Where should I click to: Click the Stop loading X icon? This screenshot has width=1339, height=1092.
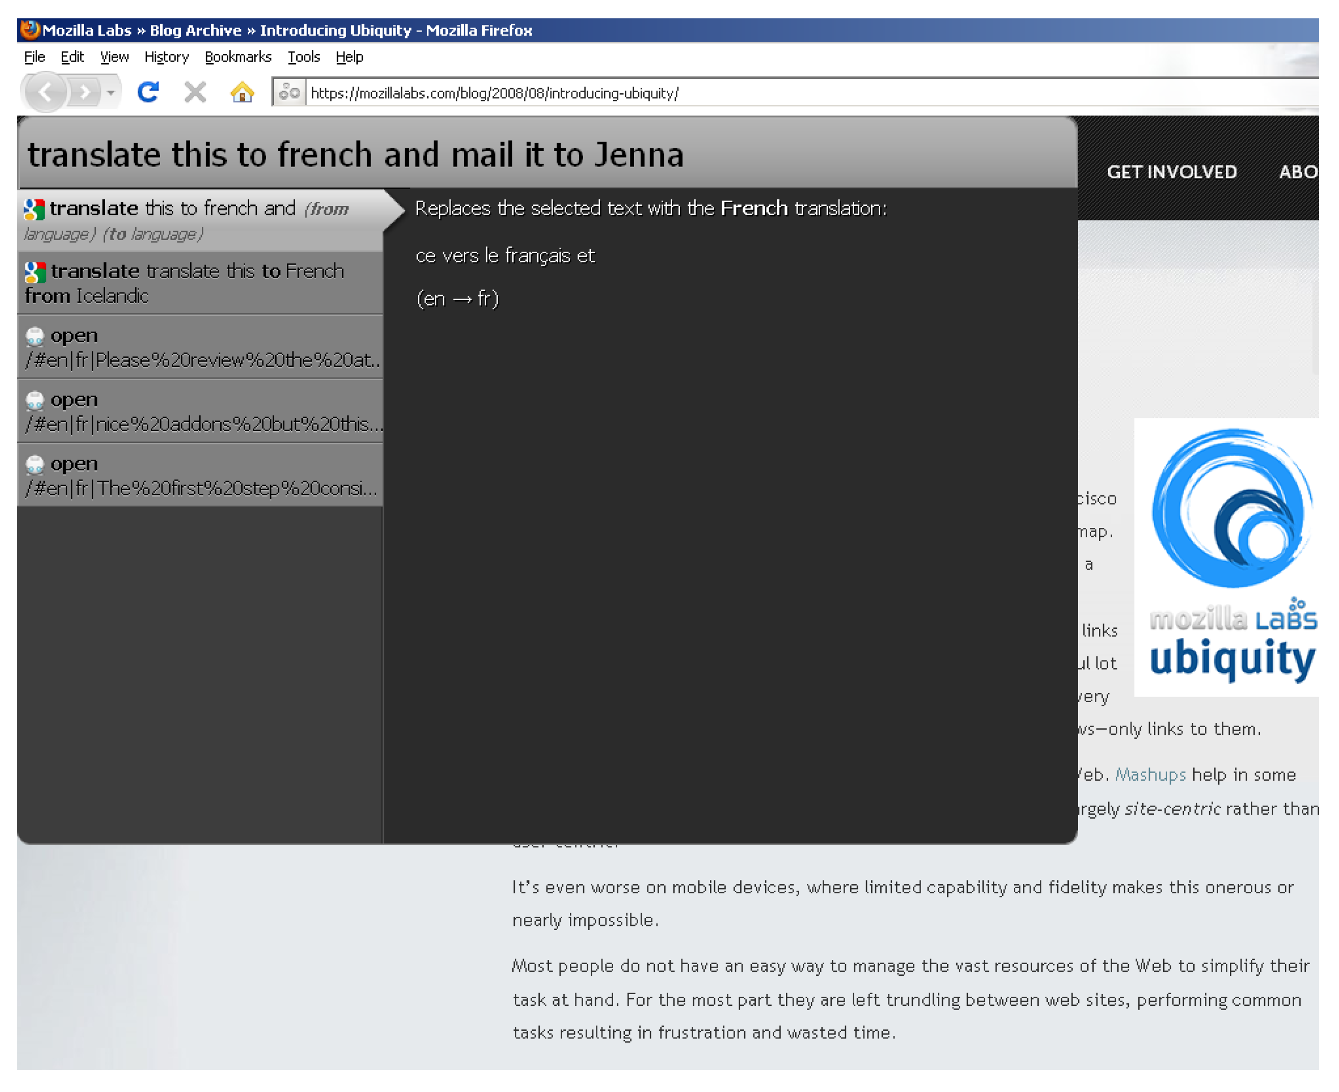coord(196,93)
